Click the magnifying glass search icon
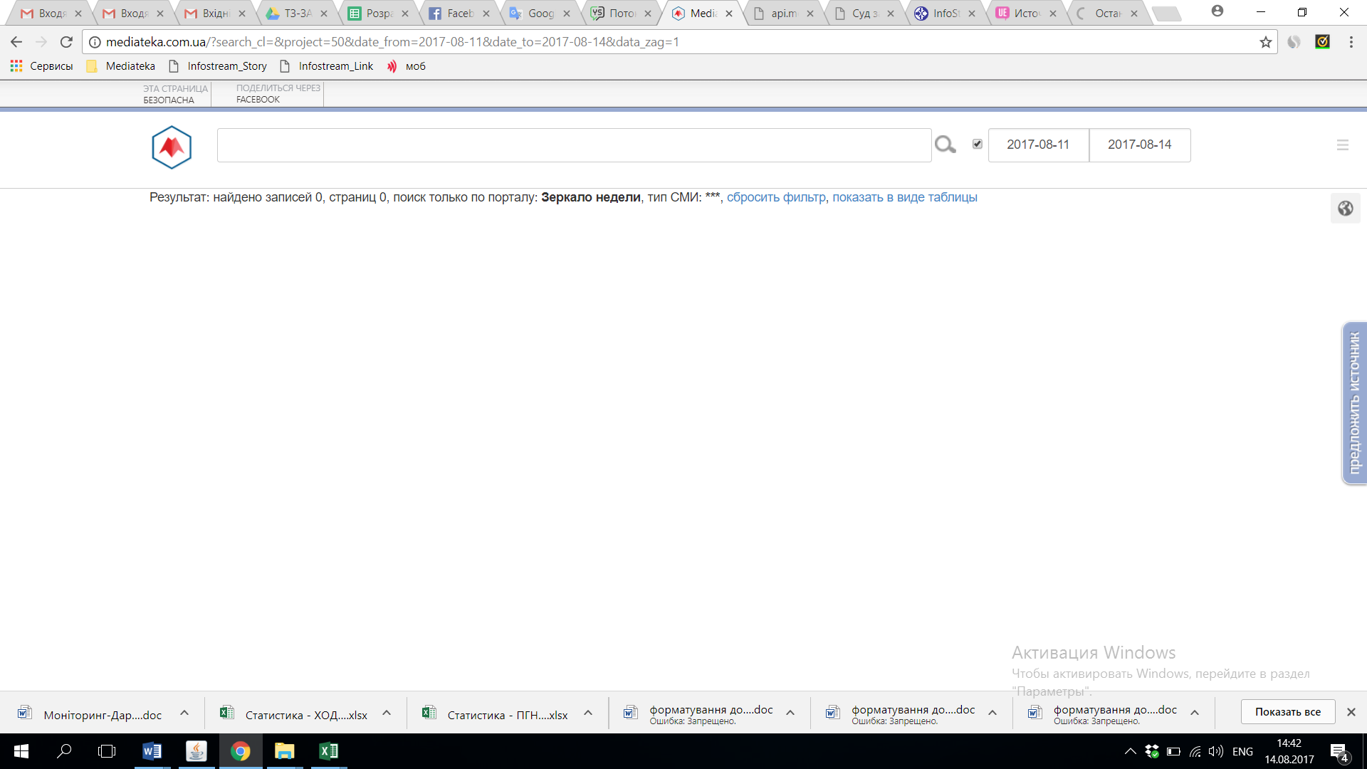 [x=945, y=145]
